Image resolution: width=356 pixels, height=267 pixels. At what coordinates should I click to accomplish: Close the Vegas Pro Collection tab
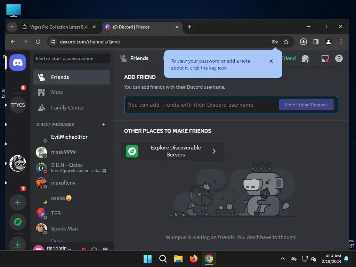pyautogui.click(x=94, y=27)
